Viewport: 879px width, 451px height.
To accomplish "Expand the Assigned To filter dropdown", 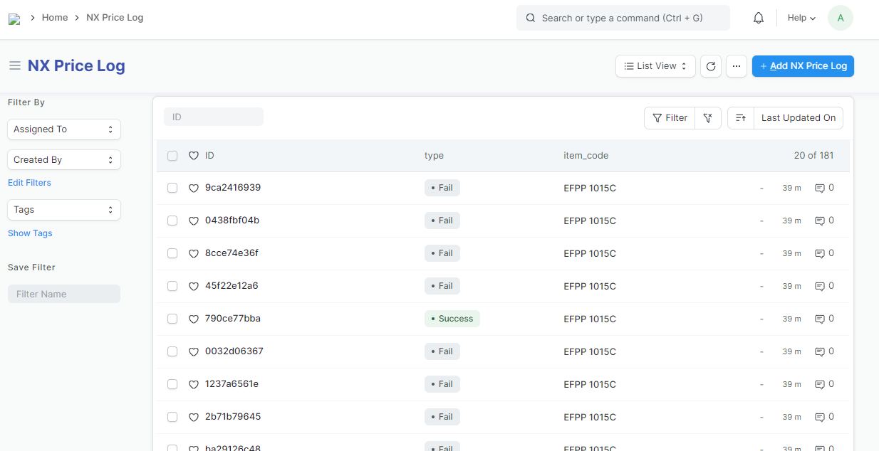I will tap(63, 129).
